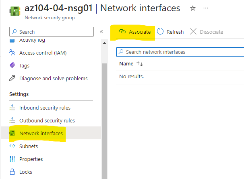Click the Inbound security rules icon

coord(12,107)
